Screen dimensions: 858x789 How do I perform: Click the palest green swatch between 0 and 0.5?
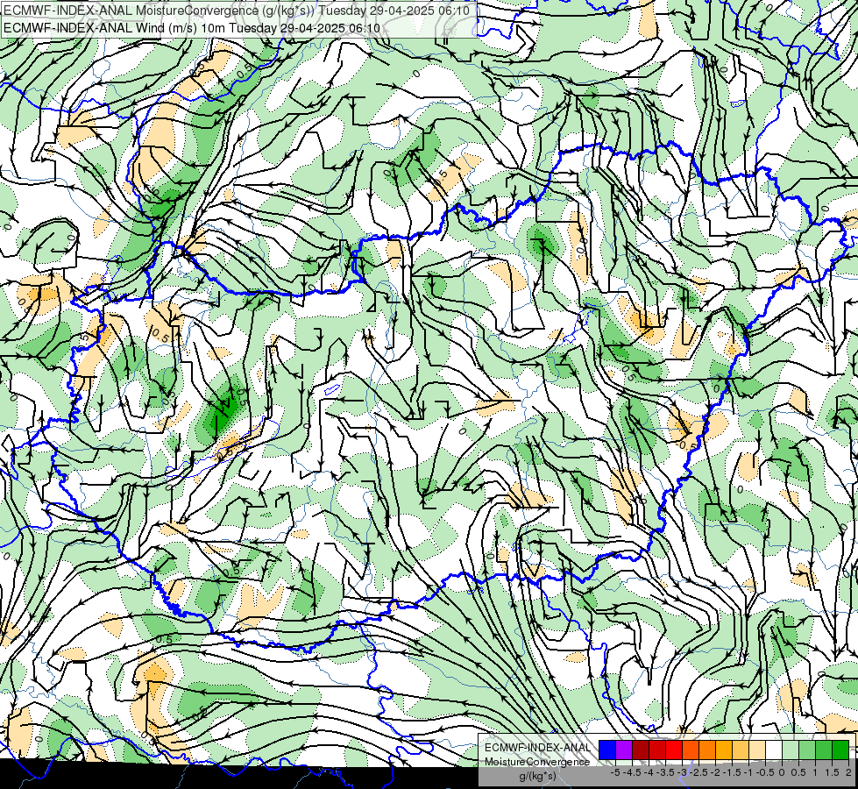791,750
